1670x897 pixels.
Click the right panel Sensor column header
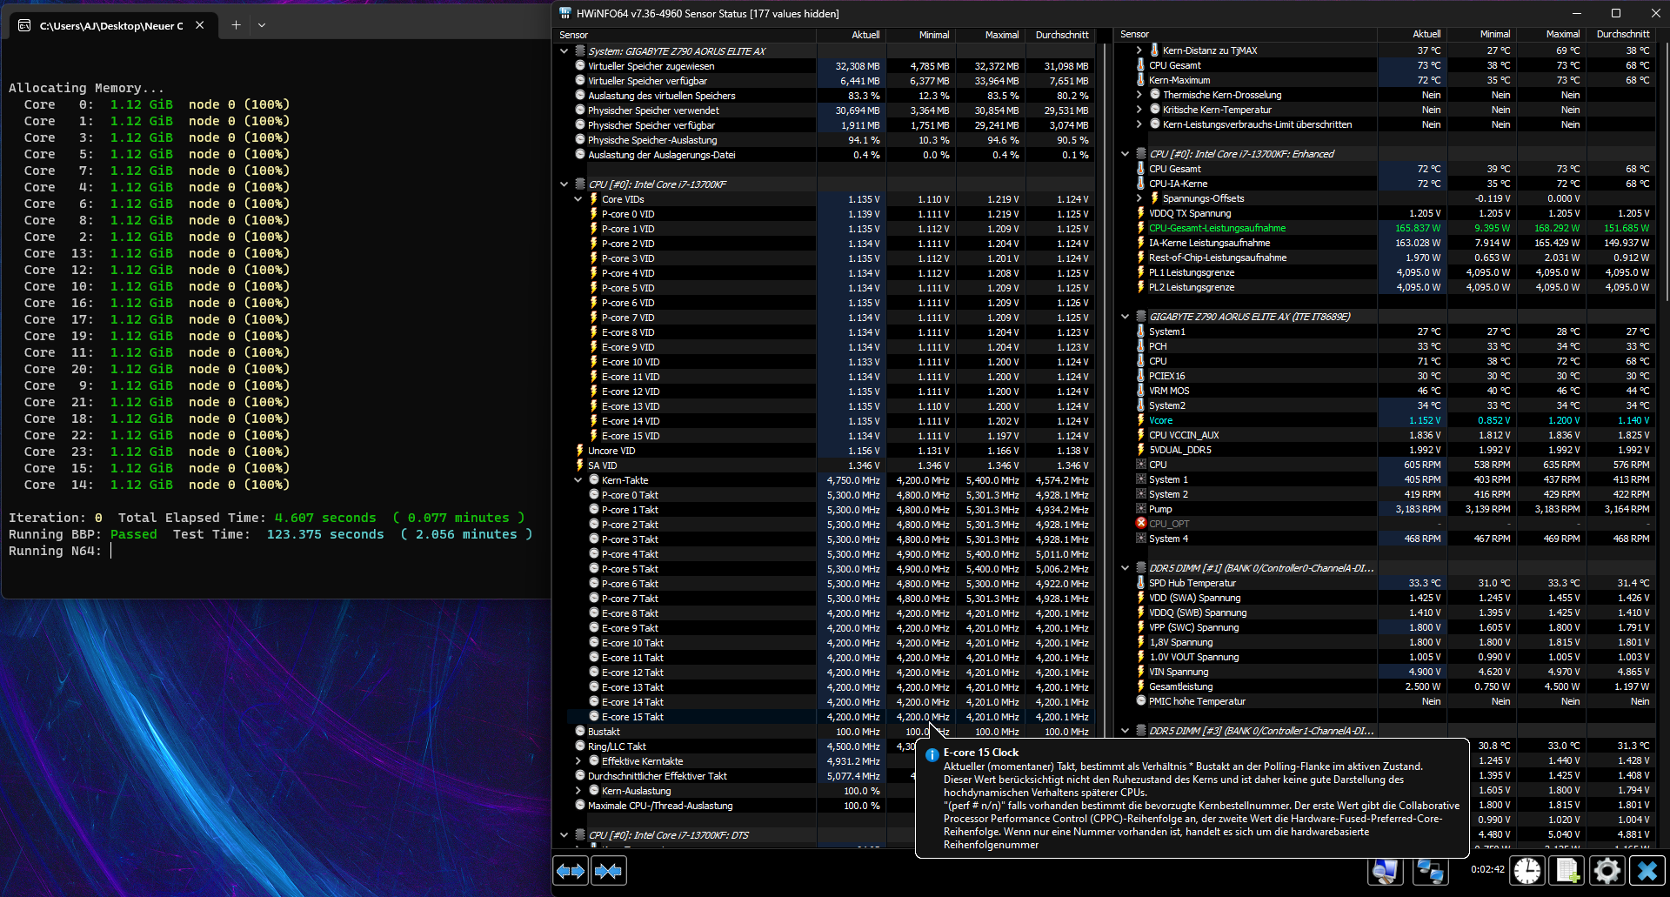[x=1246, y=34]
